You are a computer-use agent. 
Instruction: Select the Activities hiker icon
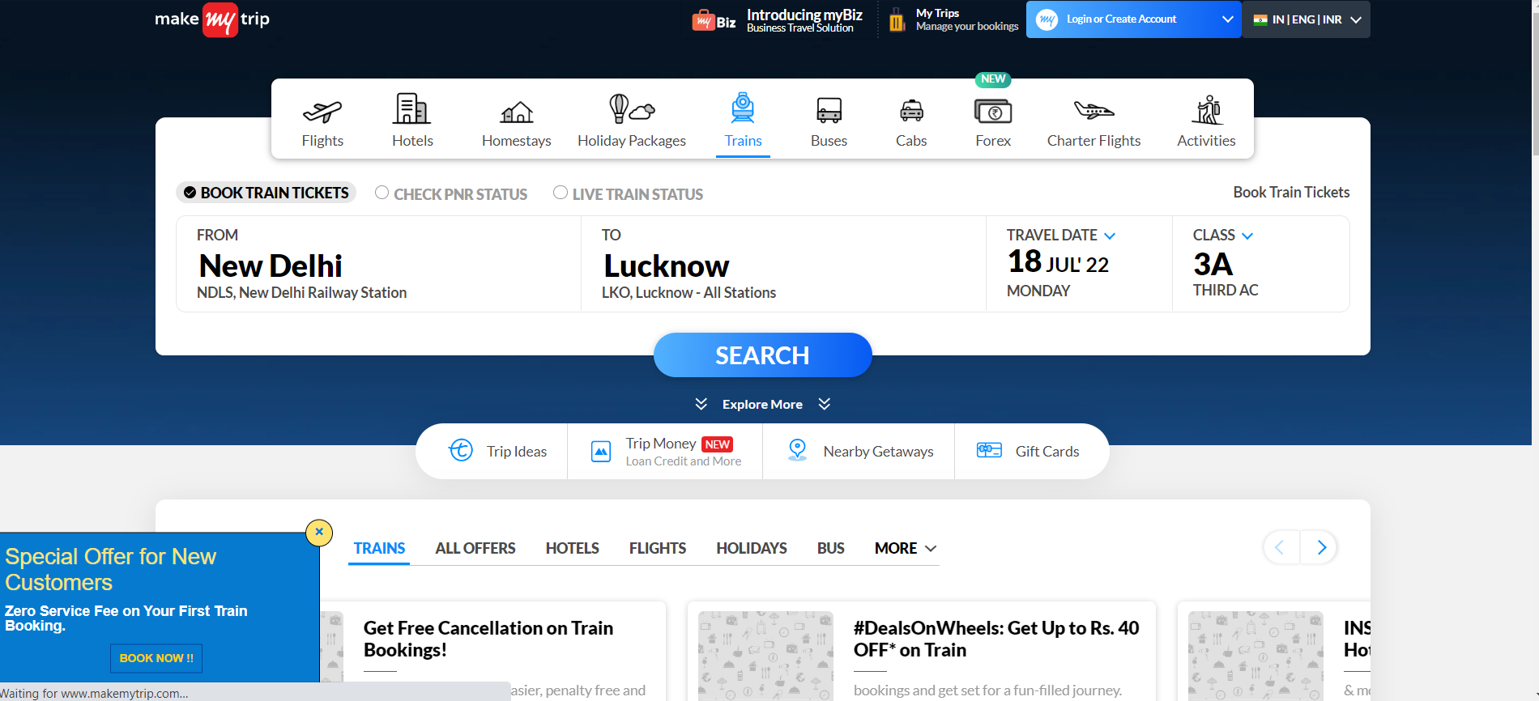tap(1206, 110)
